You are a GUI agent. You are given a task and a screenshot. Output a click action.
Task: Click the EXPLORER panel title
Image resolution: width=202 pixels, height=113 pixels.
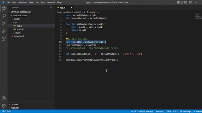pos(15,8)
